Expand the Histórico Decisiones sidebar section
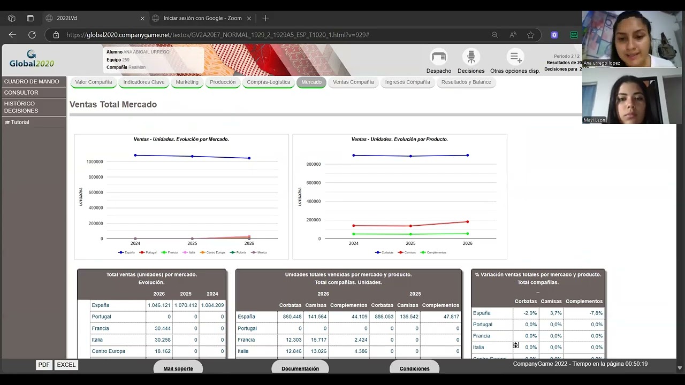This screenshot has width=685, height=385. [21, 107]
